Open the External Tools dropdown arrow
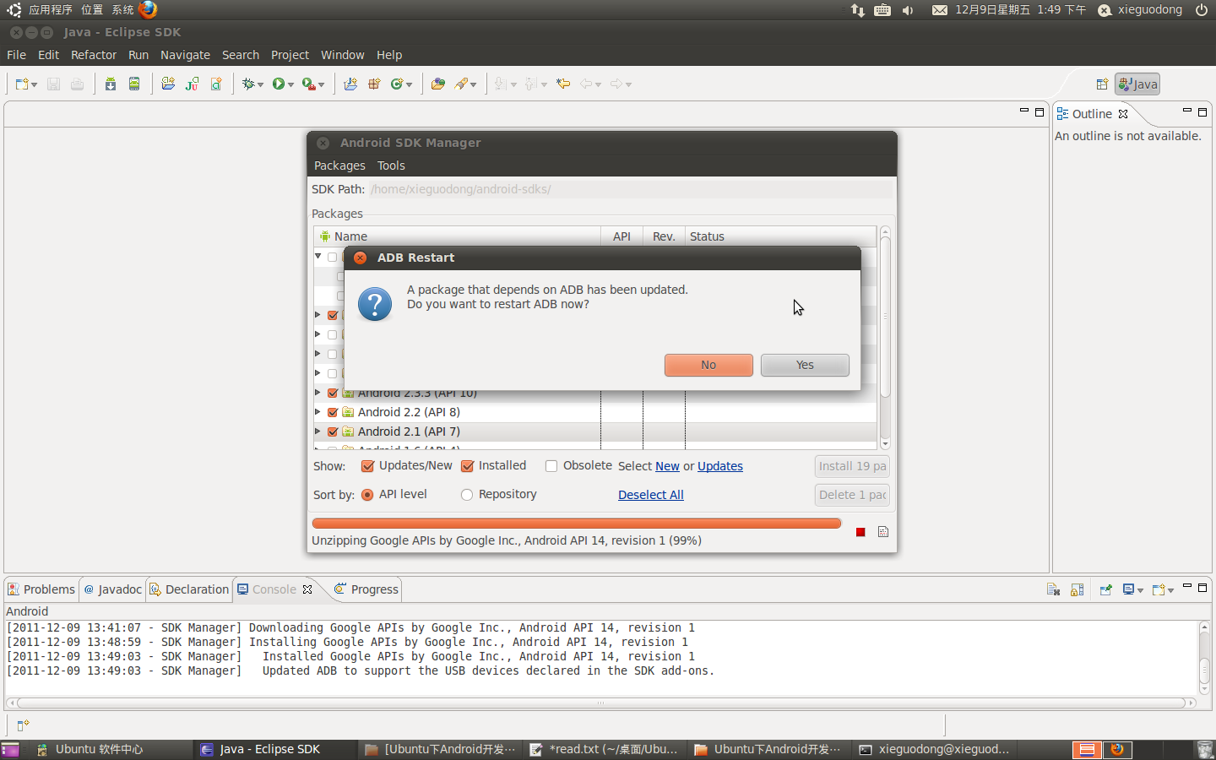Screen dimensions: 1216x760 322,84
